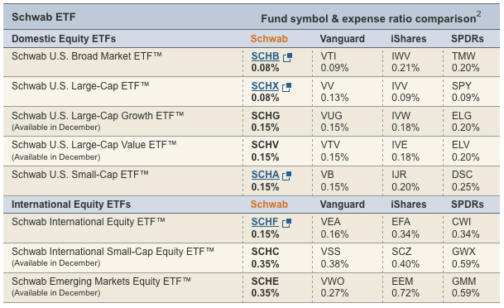Image resolution: width=504 pixels, height=308 pixels.
Task: Click the SCHC symbol text
Action: pyautogui.click(x=265, y=252)
